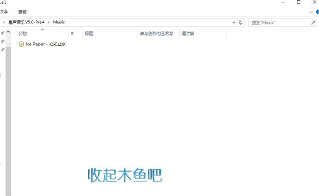Viewport: 319px width, 196px height.
Task: Click the second pinned quick access pin
Action: 3,42
